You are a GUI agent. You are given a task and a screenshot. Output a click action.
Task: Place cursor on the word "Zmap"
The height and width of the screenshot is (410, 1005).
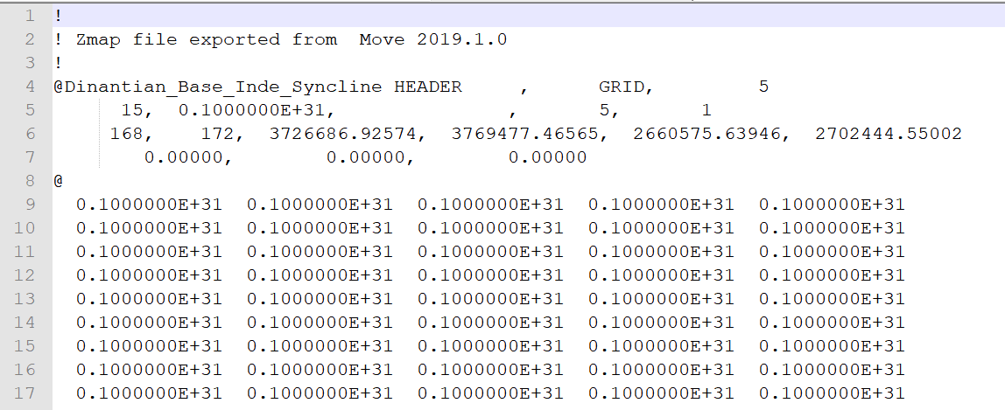click(x=99, y=39)
